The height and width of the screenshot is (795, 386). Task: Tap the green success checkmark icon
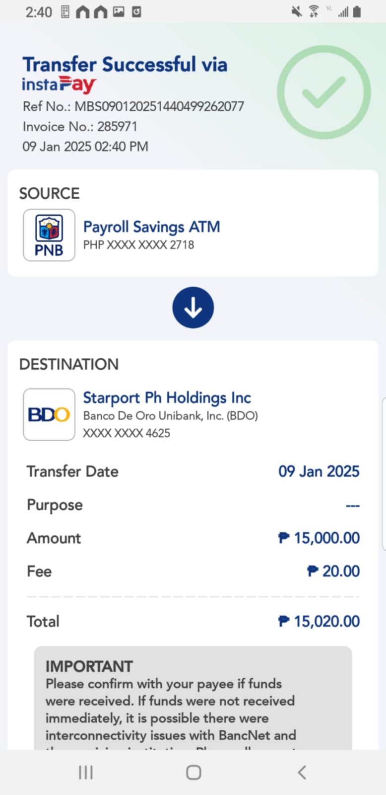coord(323,92)
